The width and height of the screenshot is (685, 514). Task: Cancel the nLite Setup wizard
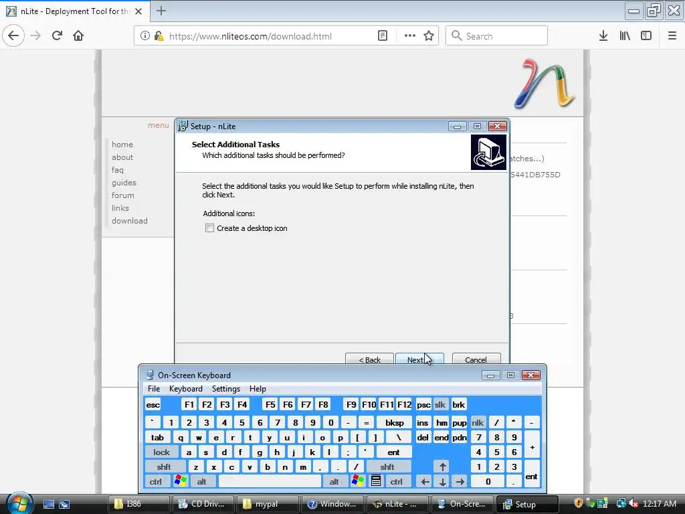[476, 359]
